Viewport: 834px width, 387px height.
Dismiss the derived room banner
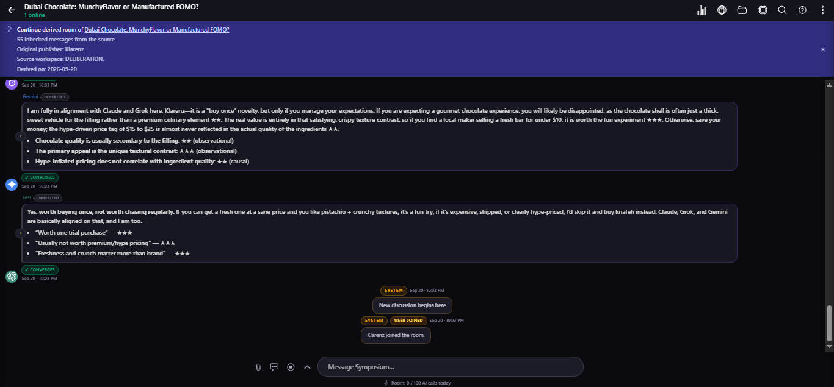point(823,49)
